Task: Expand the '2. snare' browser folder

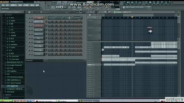Action: click(12, 21)
